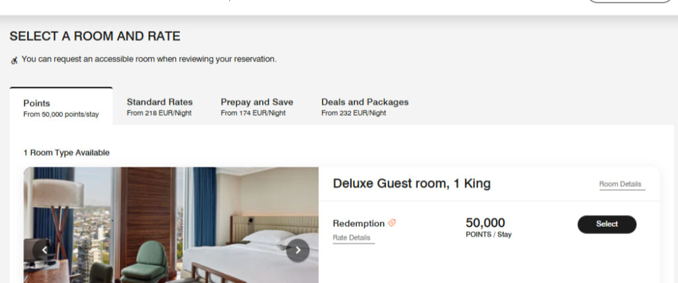This screenshot has width=678, height=283.
Task: Click the Redemption rate tag icon
Action: [x=392, y=223]
